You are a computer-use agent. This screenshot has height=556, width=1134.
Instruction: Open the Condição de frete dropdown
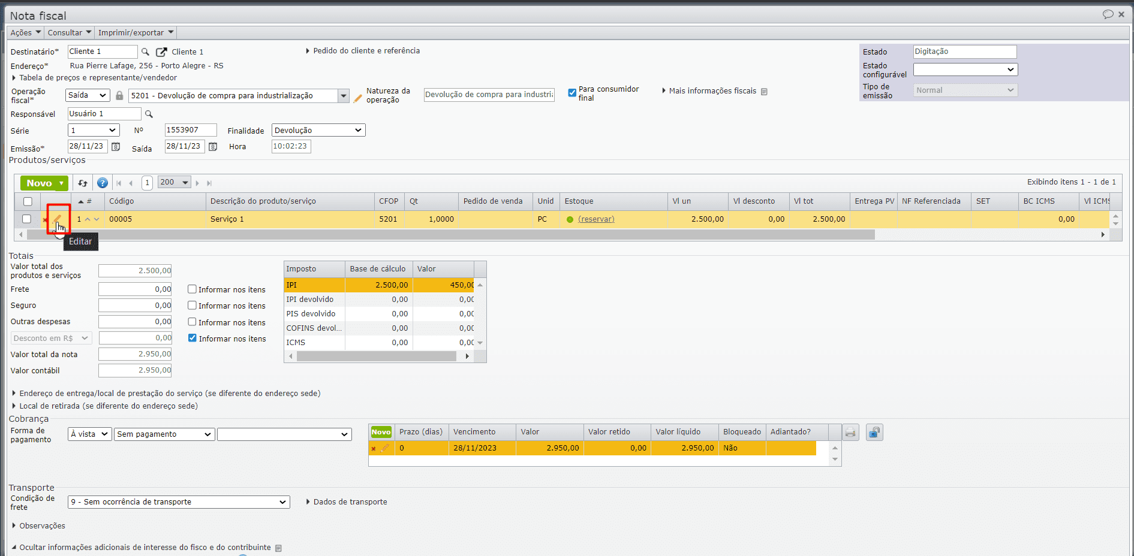point(179,502)
